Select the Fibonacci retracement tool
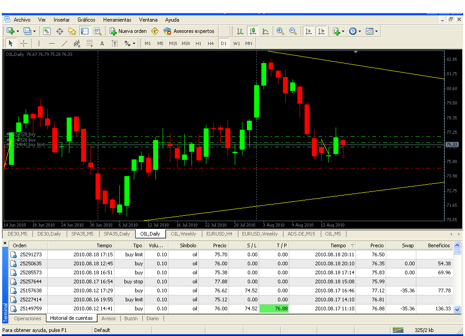 coord(90,44)
